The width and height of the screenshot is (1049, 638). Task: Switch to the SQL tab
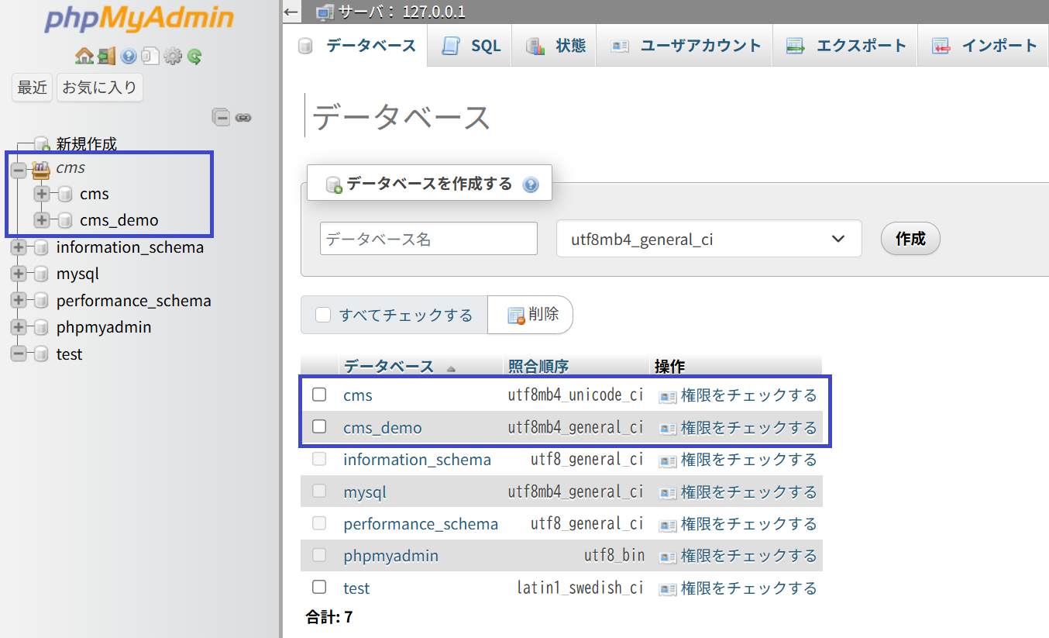coord(472,46)
